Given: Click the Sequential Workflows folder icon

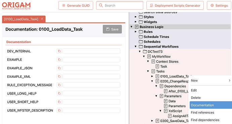Looking at the screenshot, I should click(141, 47).
